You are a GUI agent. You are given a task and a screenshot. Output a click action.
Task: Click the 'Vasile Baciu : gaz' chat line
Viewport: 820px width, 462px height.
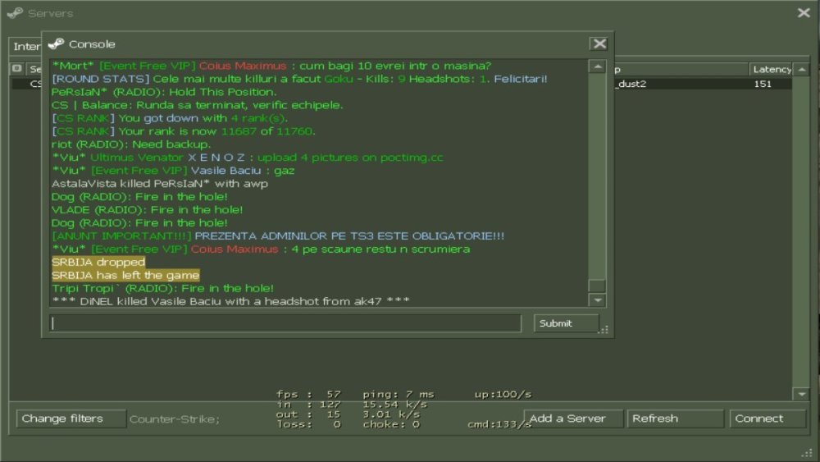tap(173, 171)
